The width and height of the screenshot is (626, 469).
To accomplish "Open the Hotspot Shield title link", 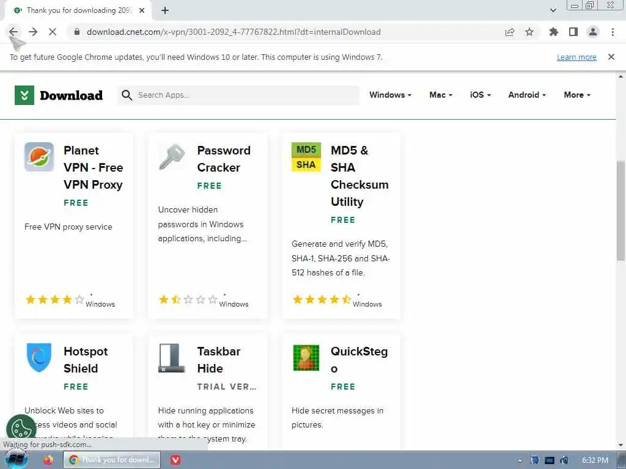I will click(86, 360).
